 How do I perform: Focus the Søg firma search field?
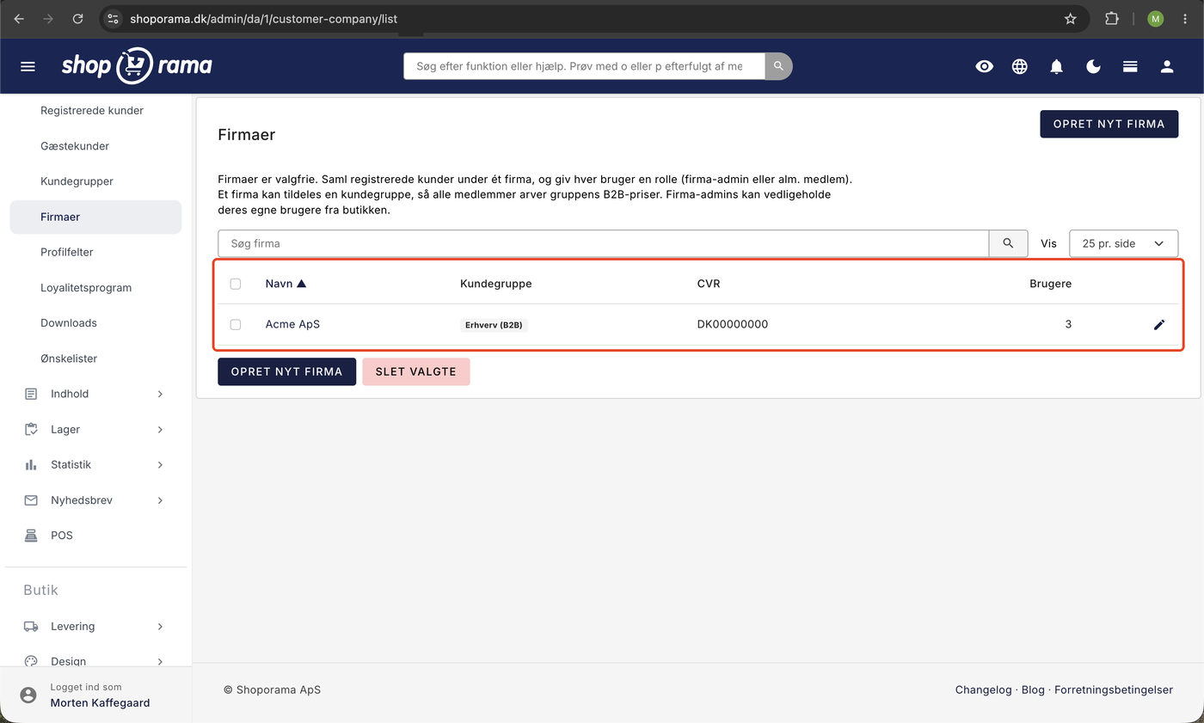point(603,243)
